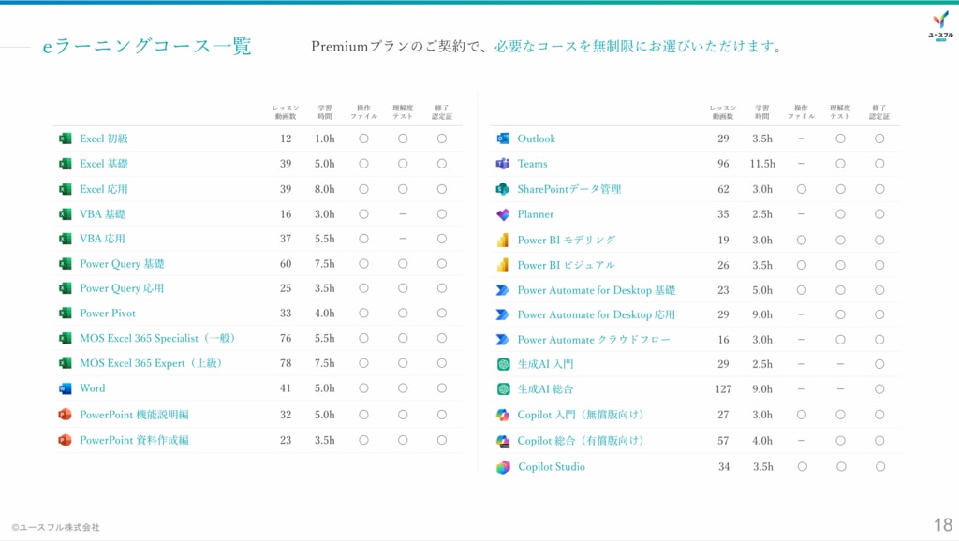Click the Word icon in the course list
This screenshot has height=541, width=959.
pos(65,388)
